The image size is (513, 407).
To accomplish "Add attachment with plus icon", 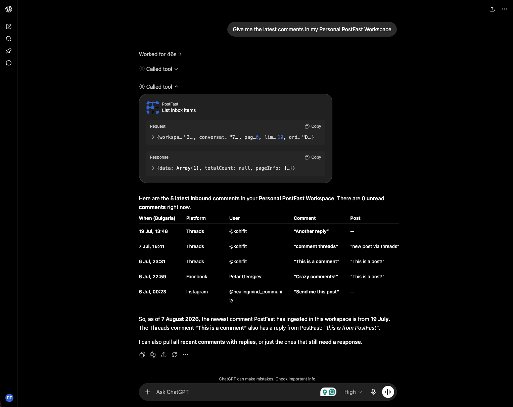I will [x=148, y=392].
